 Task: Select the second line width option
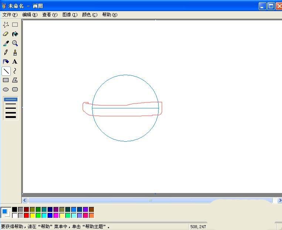pos(11,104)
